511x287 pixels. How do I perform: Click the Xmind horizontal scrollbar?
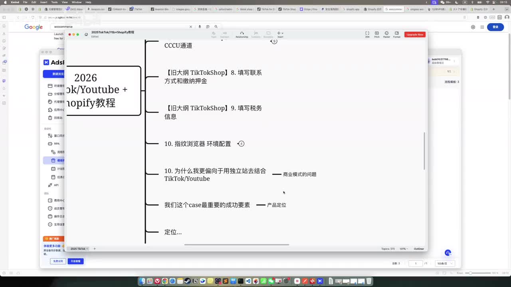[x=236, y=245]
